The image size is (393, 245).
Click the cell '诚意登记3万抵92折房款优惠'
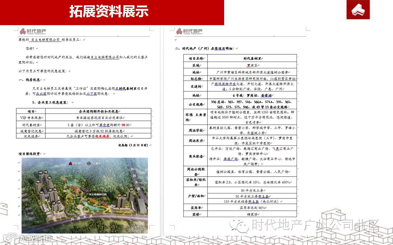click(98, 131)
